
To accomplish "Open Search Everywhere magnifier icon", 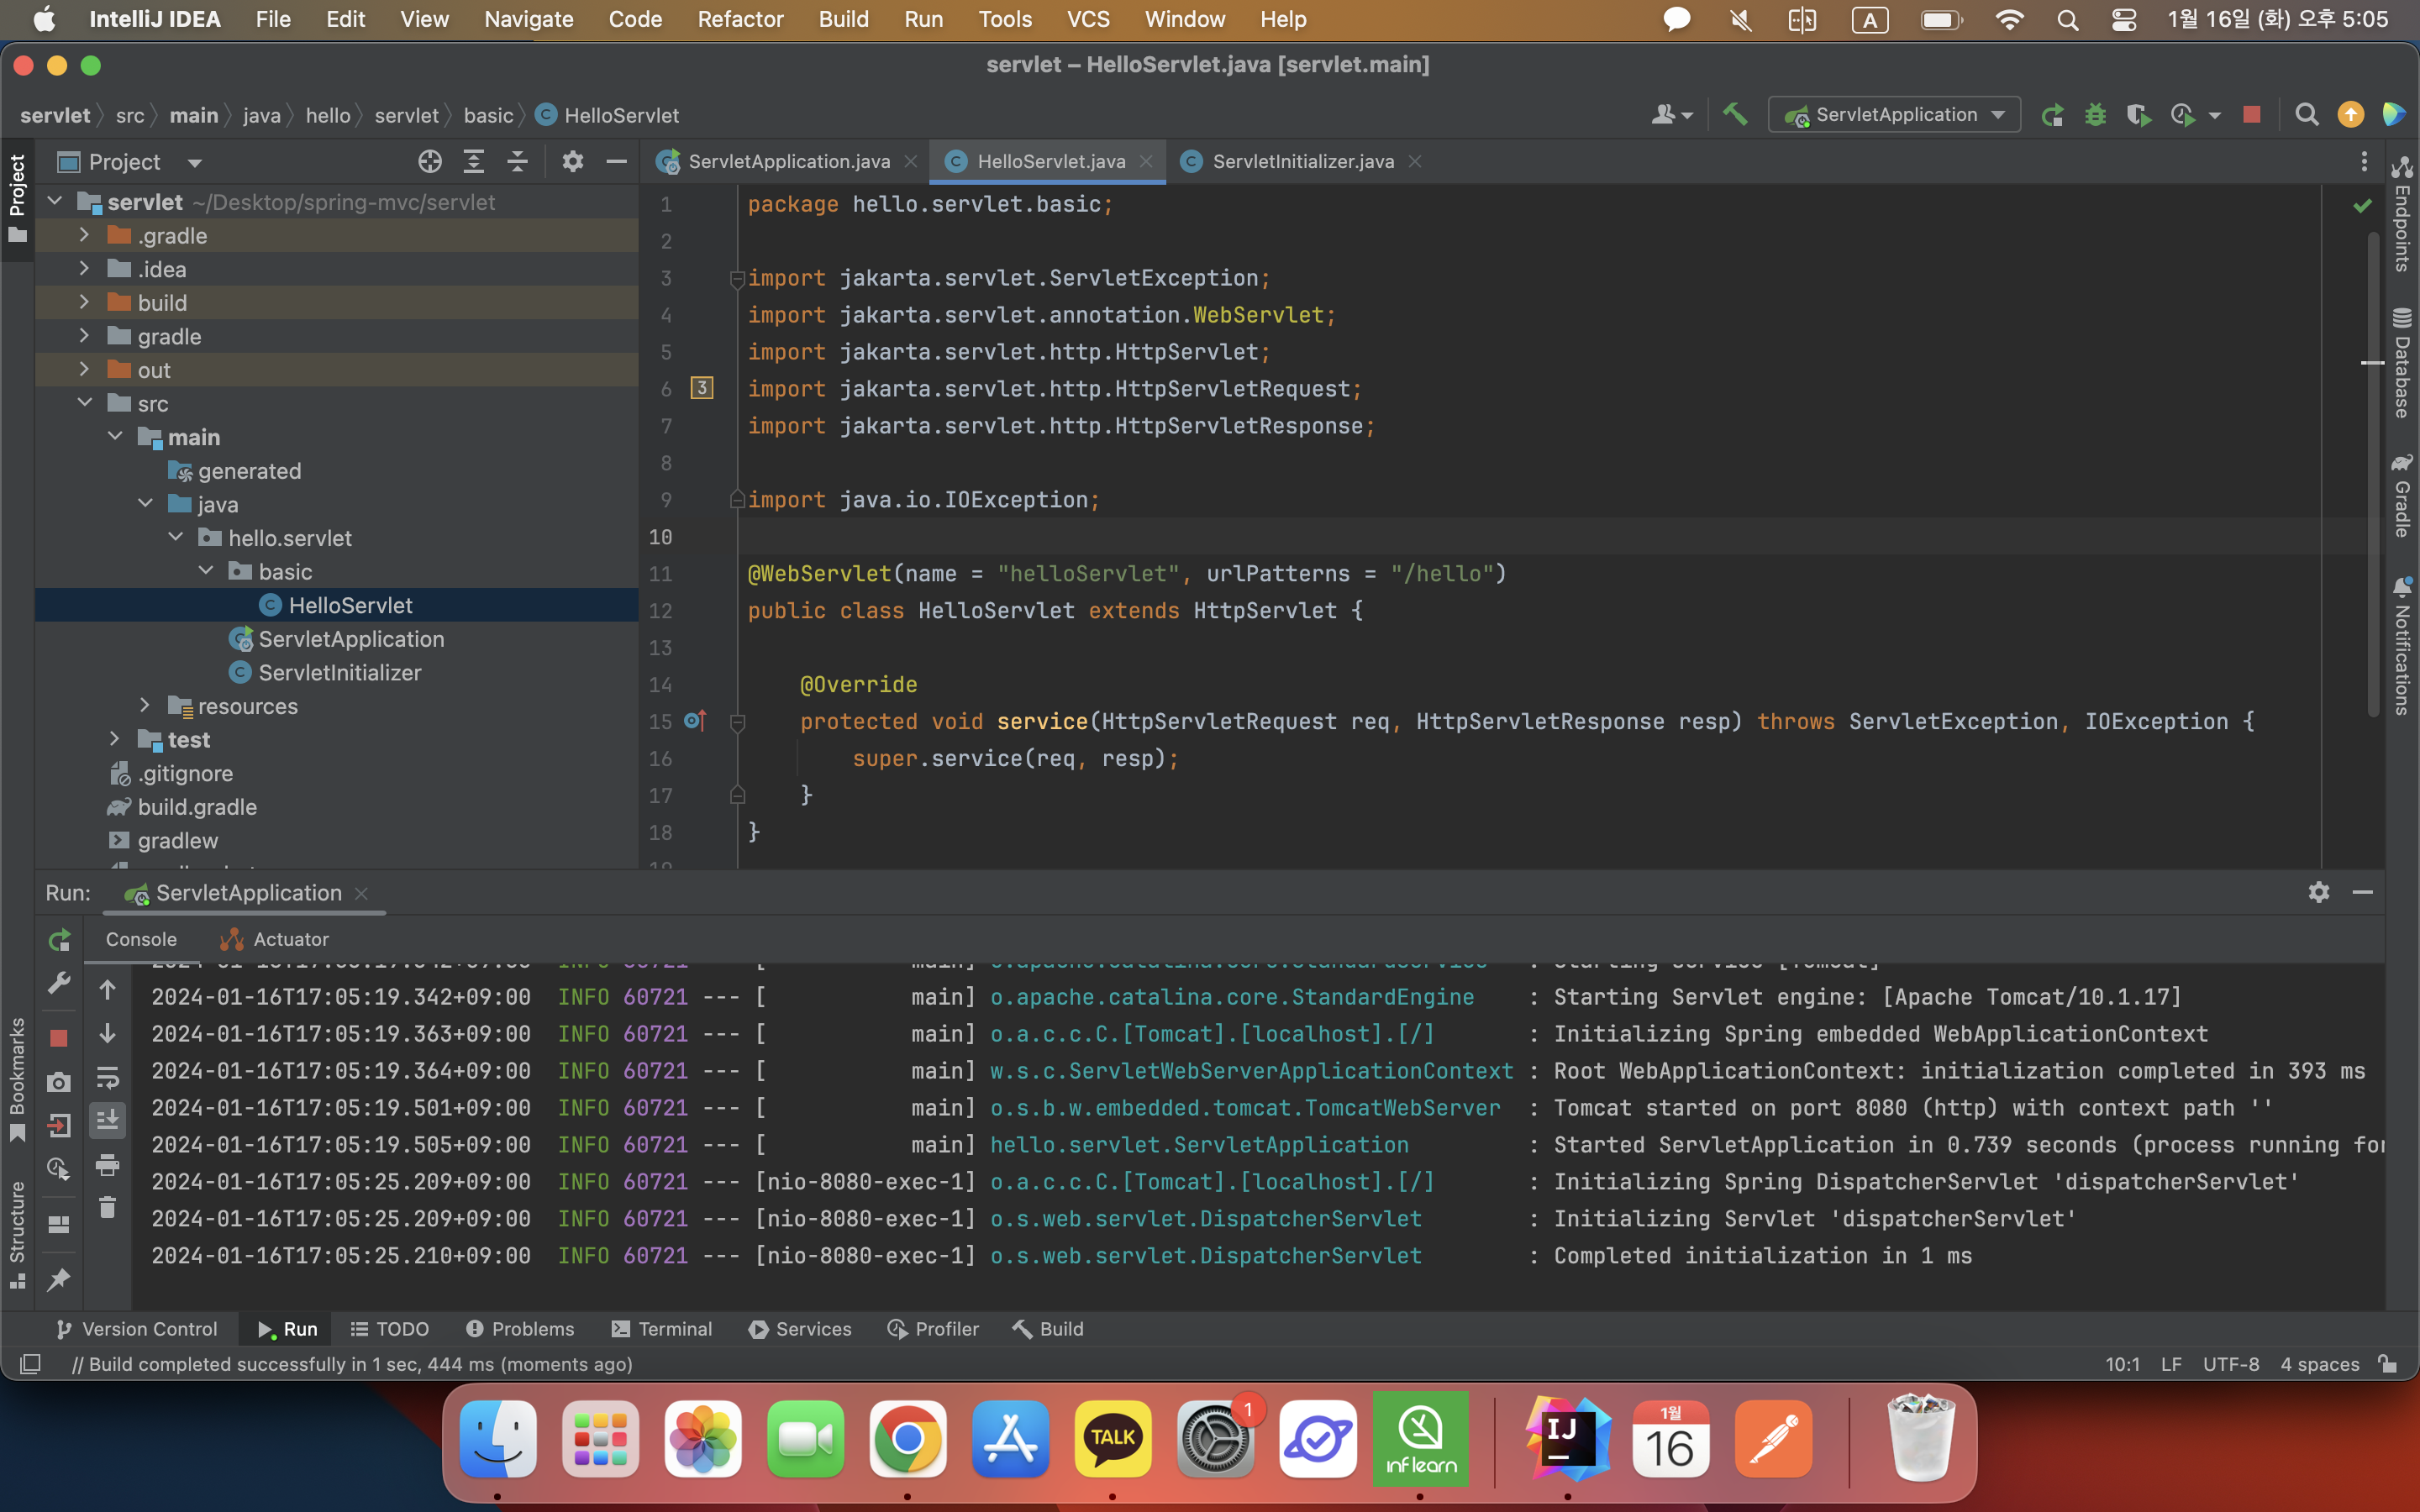I will 2306,115.
